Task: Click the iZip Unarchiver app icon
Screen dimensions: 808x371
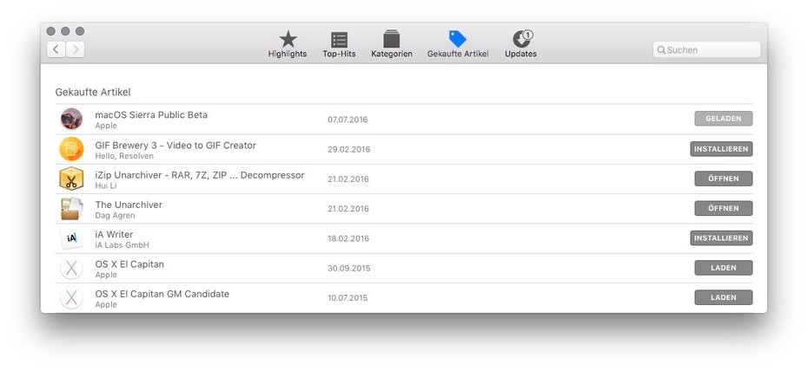Action: point(71,179)
